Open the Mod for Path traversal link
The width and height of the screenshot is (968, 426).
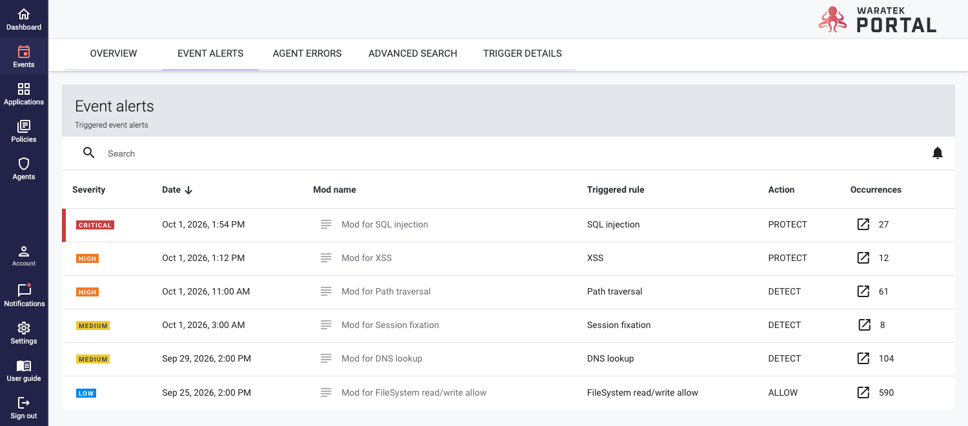pos(386,291)
